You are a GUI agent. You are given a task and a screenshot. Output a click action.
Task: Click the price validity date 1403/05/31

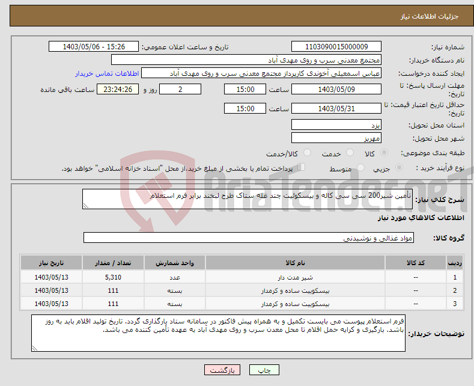coord(336,108)
